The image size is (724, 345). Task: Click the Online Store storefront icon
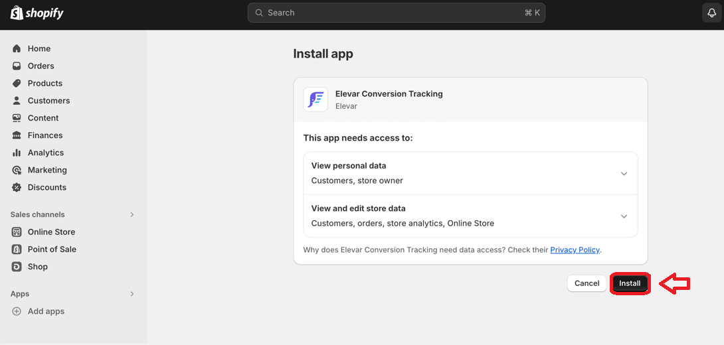coord(17,232)
